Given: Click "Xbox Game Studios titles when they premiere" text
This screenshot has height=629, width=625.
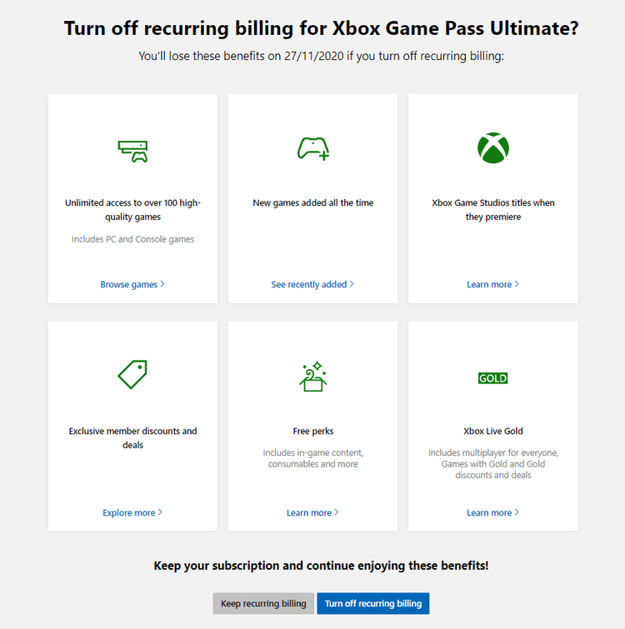Looking at the screenshot, I should click(x=493, y=210).
